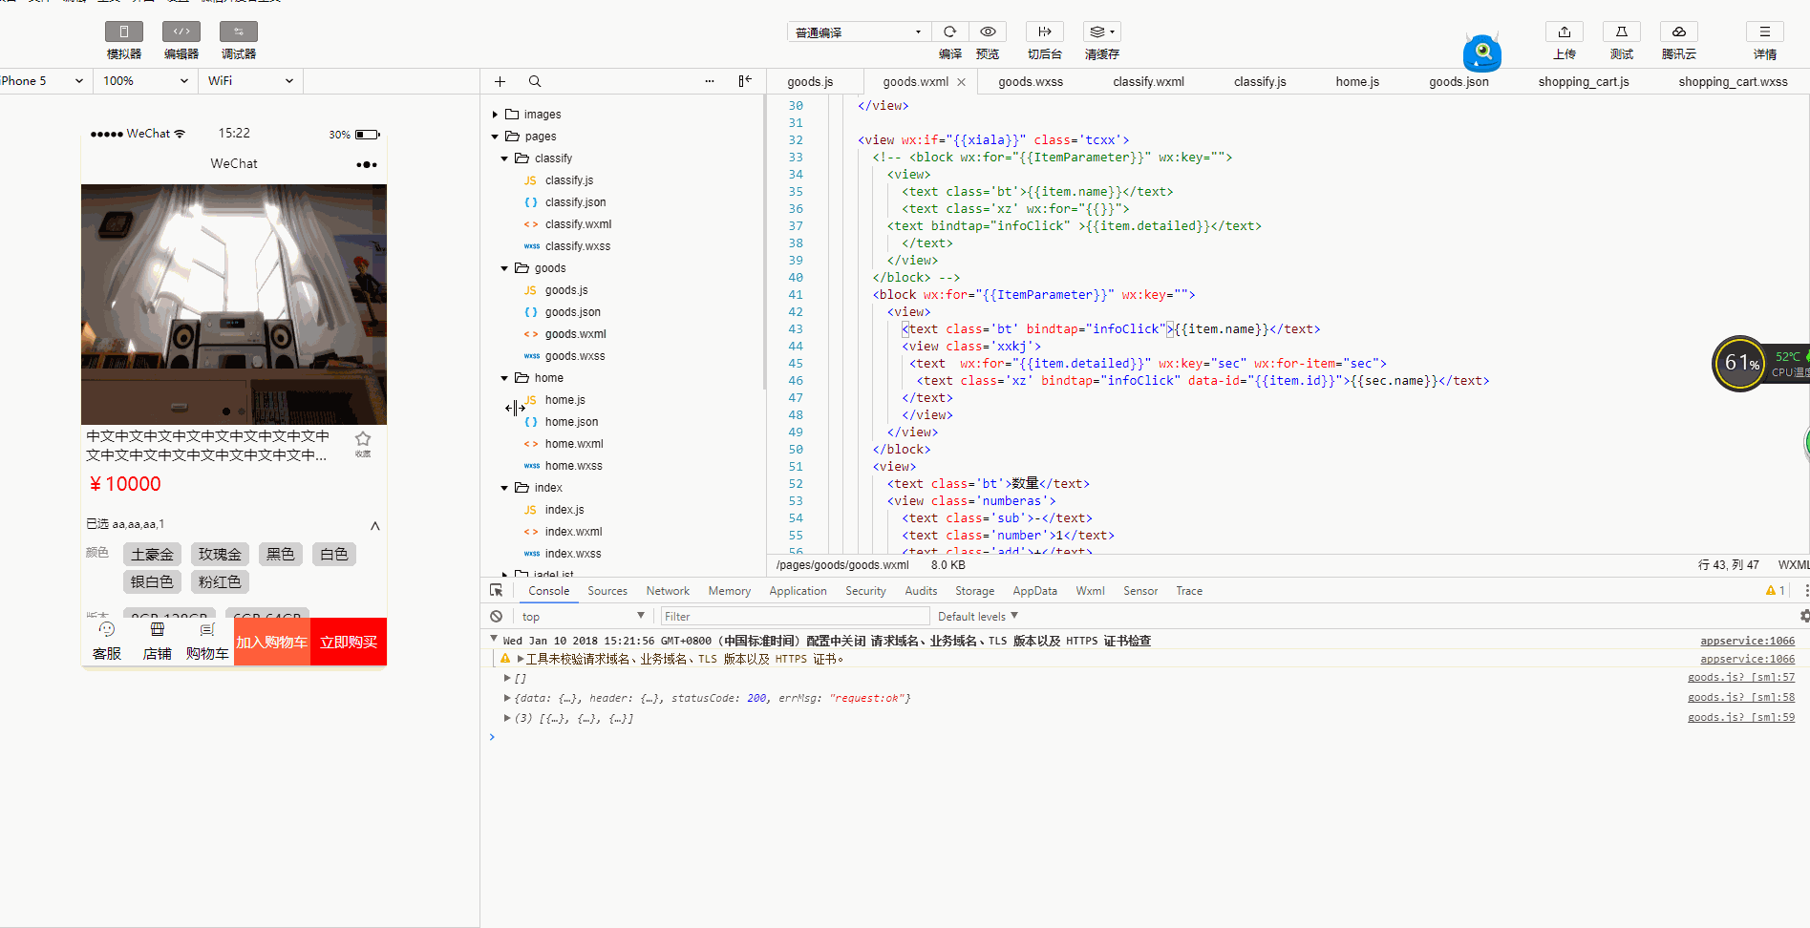Expand the (3) array console entry
This screenshot has height=928, width=1810.
507,718
